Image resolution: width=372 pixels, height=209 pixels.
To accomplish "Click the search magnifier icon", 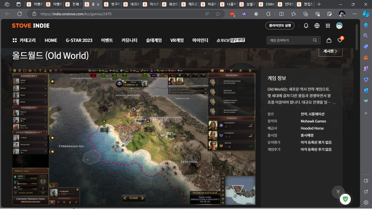I will click(315, 40).
